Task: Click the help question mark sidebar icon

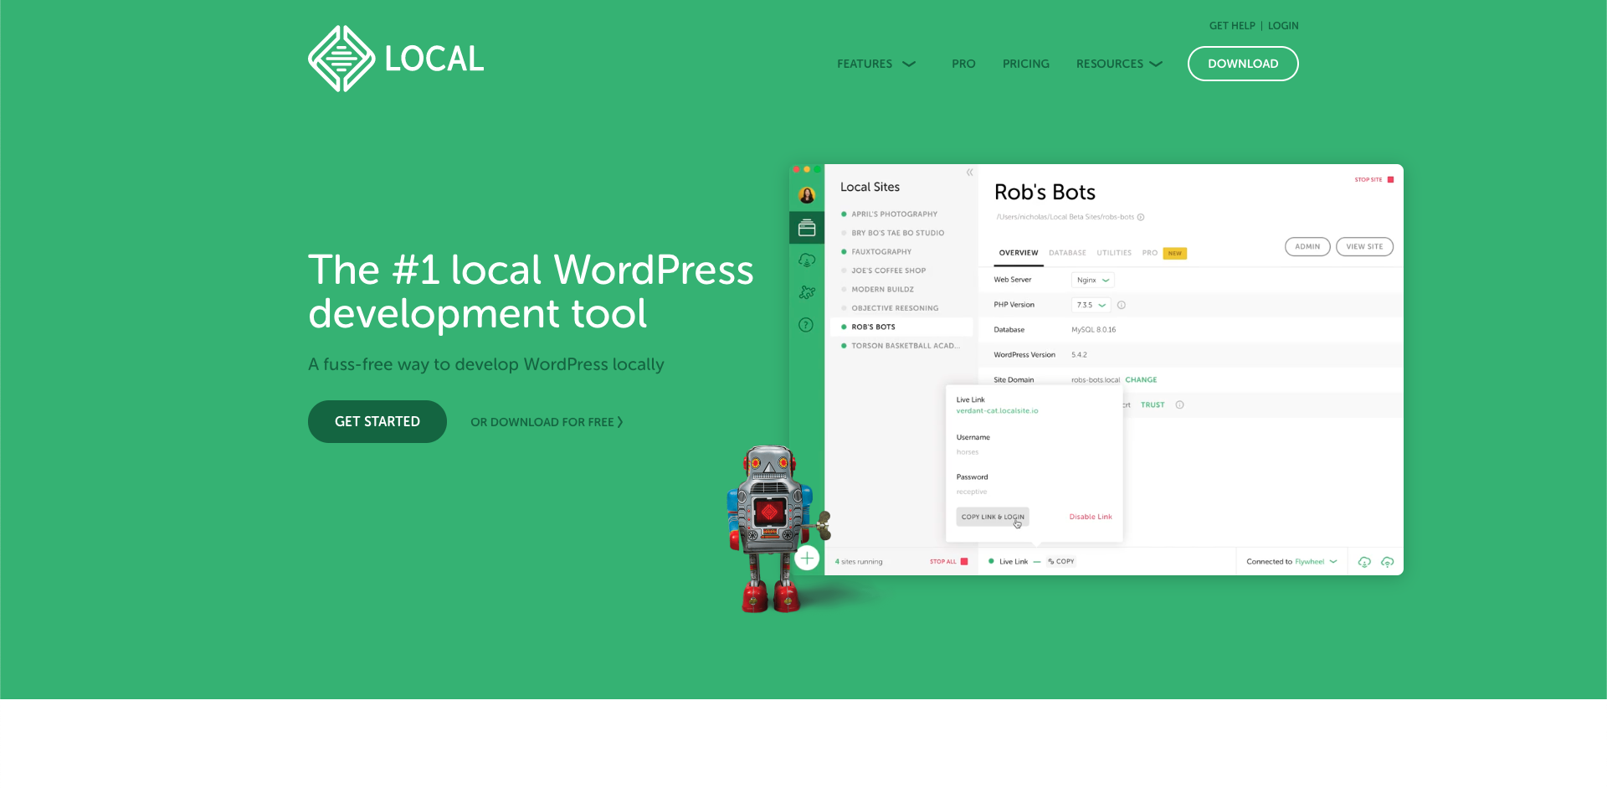Action: pyautogui.click(x=806, y=325)
